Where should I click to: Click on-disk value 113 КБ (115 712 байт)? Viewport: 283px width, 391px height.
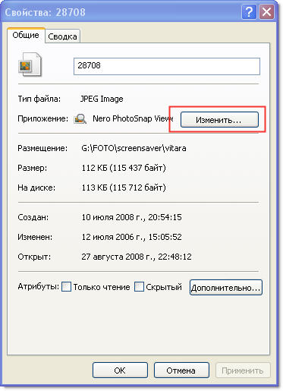[124, 188]
